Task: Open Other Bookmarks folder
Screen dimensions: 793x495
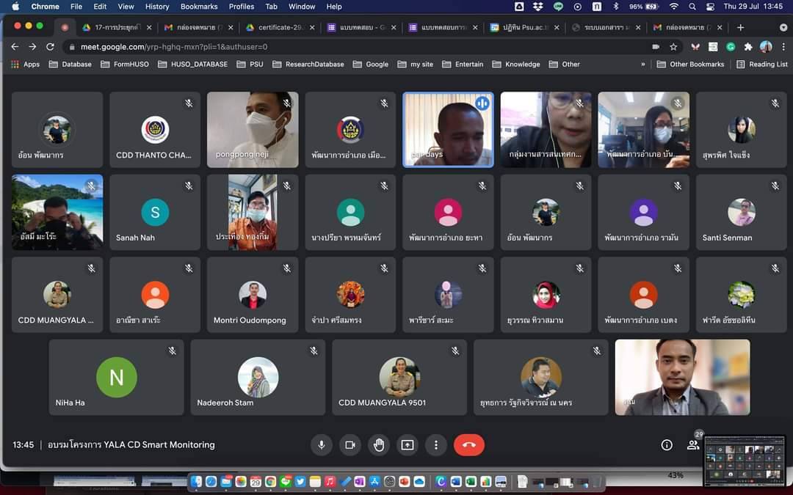Action: click(x=690, y=64)
